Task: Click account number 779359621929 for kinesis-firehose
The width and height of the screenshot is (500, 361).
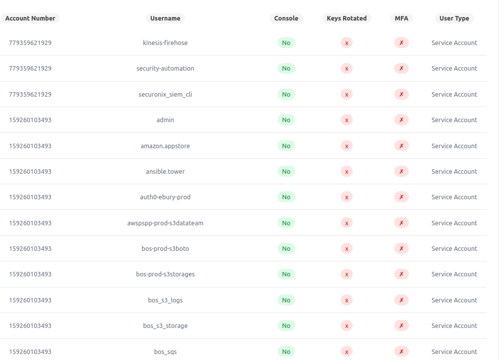Action: pyautogui.click(x=30, y=43)
